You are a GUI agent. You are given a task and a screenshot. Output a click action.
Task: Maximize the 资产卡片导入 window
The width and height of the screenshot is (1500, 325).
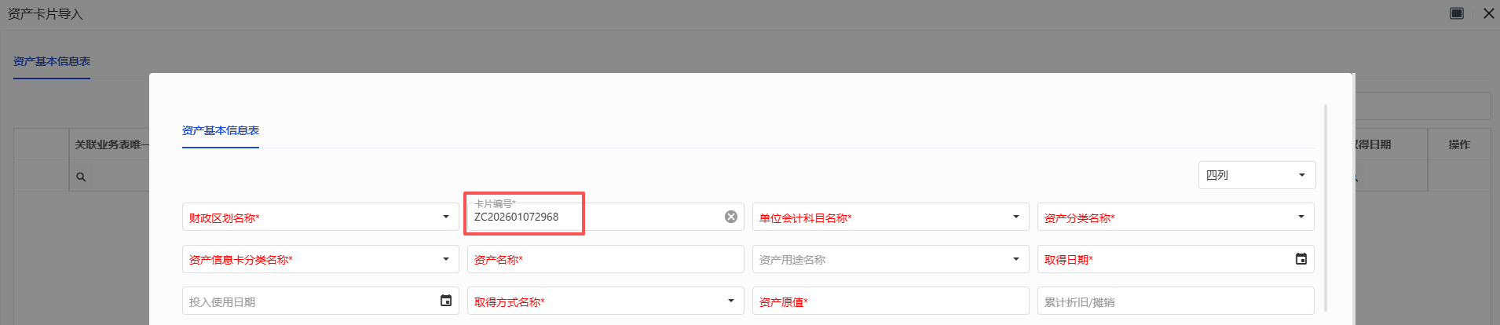point(1456,13)
